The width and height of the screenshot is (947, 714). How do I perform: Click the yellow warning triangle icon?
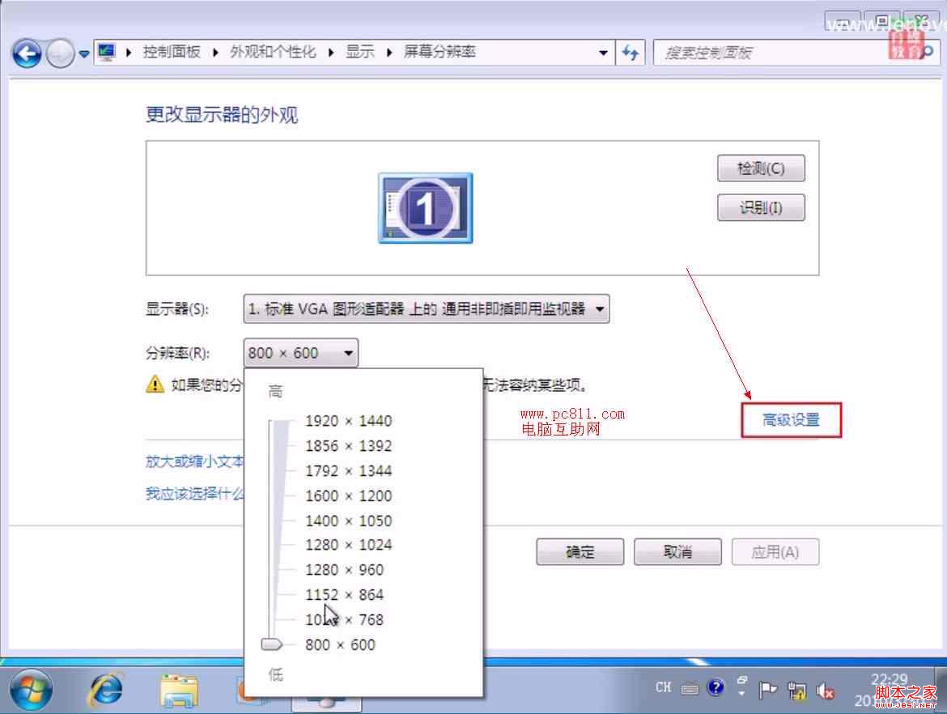tap(154, 385)
